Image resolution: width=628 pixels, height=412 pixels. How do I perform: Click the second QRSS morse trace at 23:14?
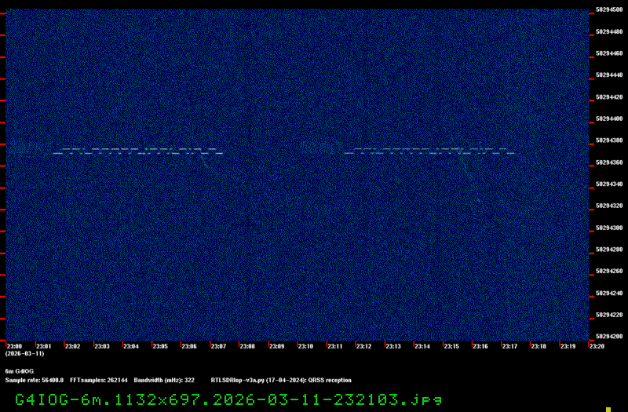pos(429,151)
